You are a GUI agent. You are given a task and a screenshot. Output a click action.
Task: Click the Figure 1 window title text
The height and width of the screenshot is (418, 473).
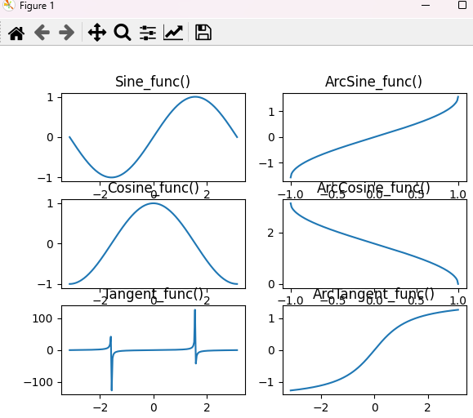(x=37, y=6)
